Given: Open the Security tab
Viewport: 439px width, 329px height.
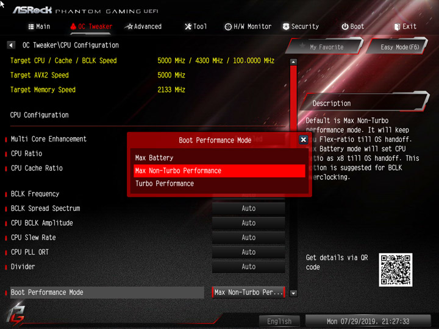Looking at the screenshot, I should [301, 27].
